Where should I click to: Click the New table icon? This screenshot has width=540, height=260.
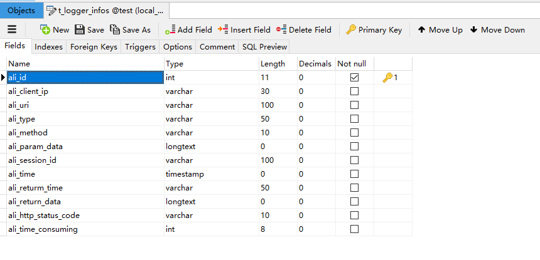click(45, 29)
